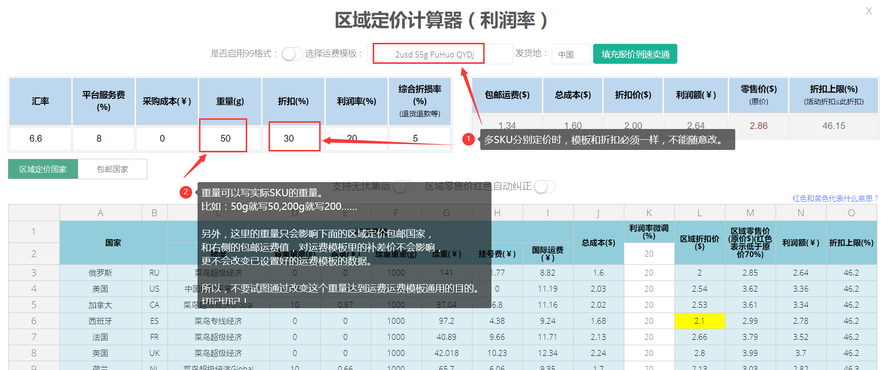Click the 美国 country cell
Viewport: 889px width, 370px height.
tap(100, 289)
